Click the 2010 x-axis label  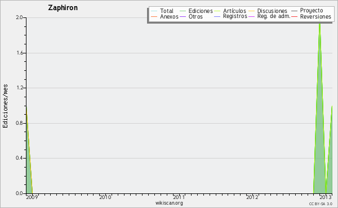pyautogui.click(x=105, y=197)
